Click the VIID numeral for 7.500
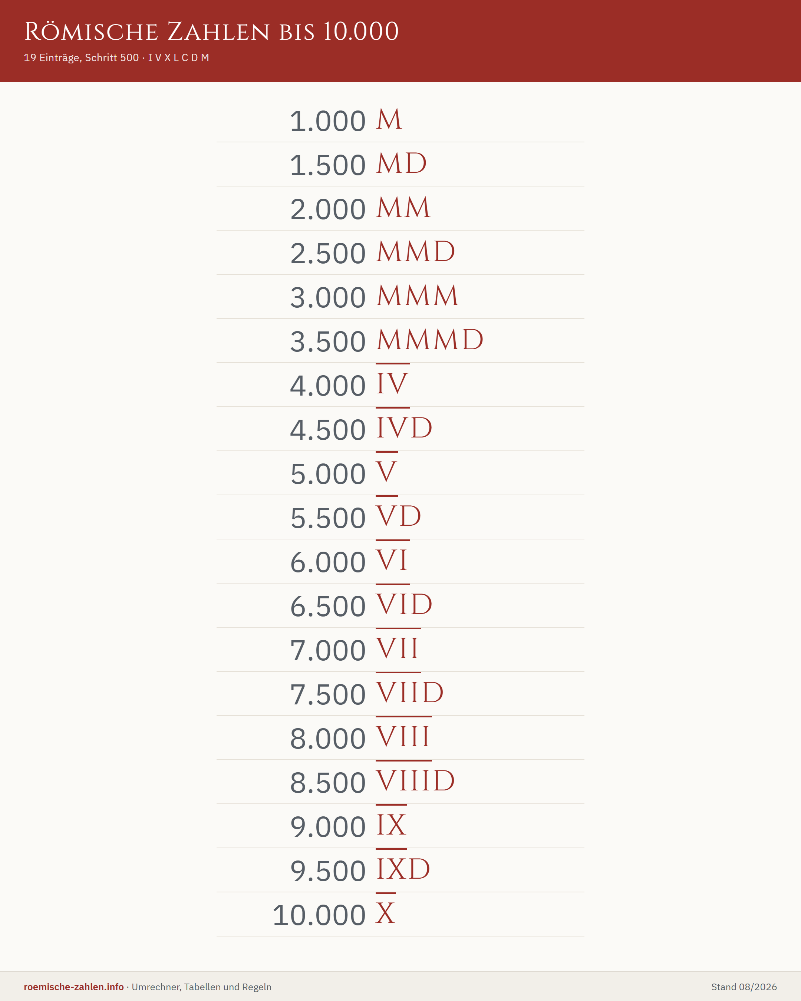Viewport: 801px width, 1001px height. [410, 691]
